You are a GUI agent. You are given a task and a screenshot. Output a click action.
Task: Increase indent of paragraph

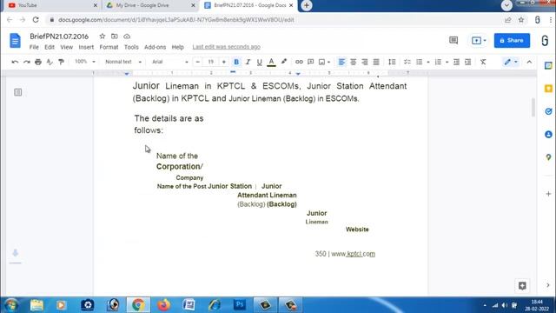467,62
